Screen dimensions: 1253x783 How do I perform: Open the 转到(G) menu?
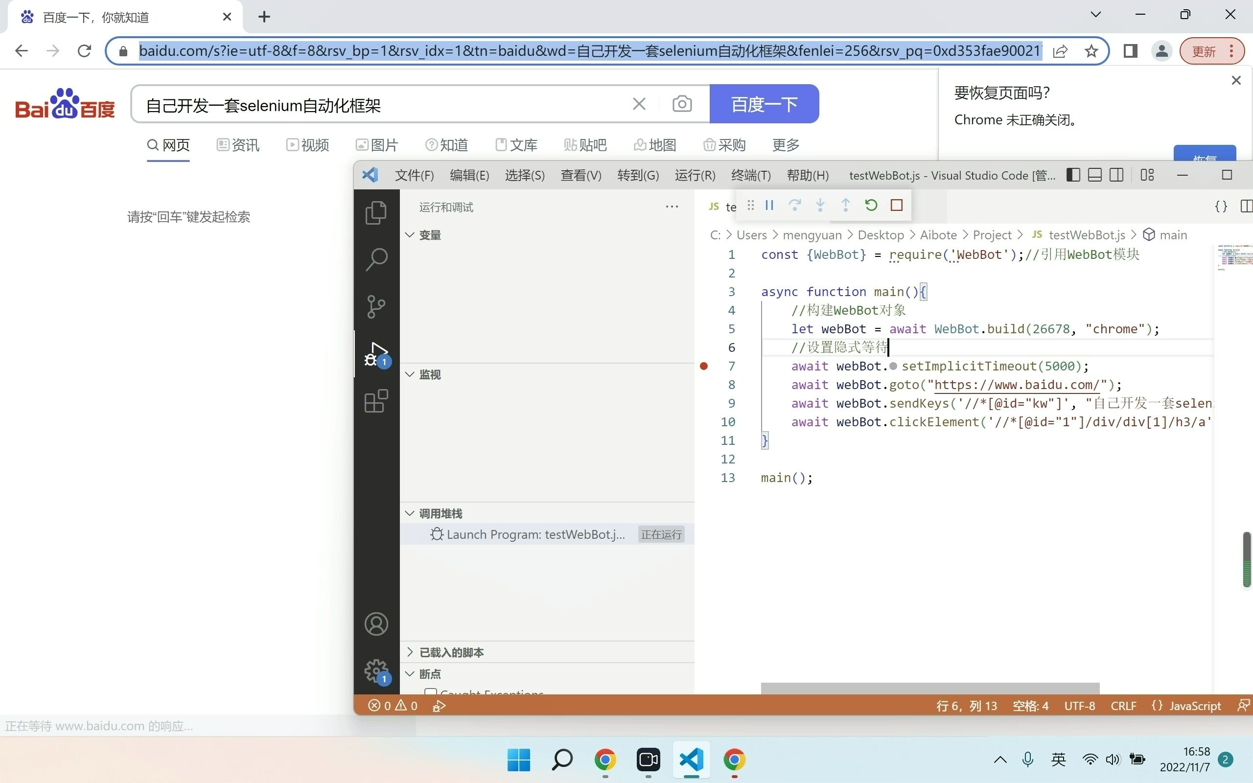pyautogui.click(x=638, y=176)
